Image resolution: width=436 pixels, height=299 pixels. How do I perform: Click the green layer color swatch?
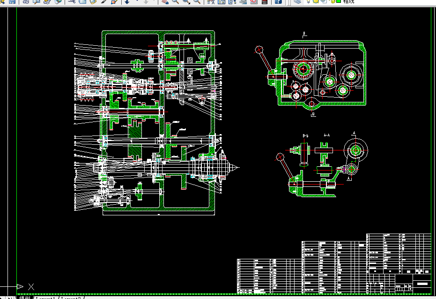tap(339, 1)
